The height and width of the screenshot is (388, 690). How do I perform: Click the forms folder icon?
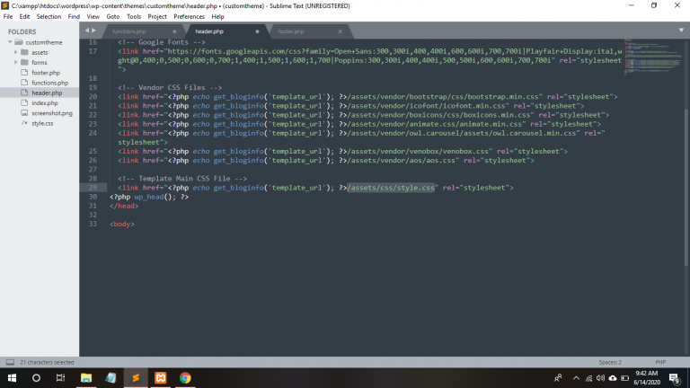(24, 63)
